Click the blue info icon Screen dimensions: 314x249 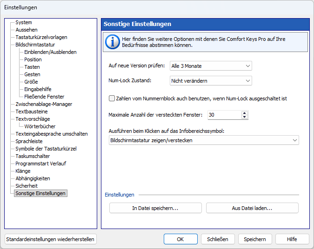click(113, 42)
